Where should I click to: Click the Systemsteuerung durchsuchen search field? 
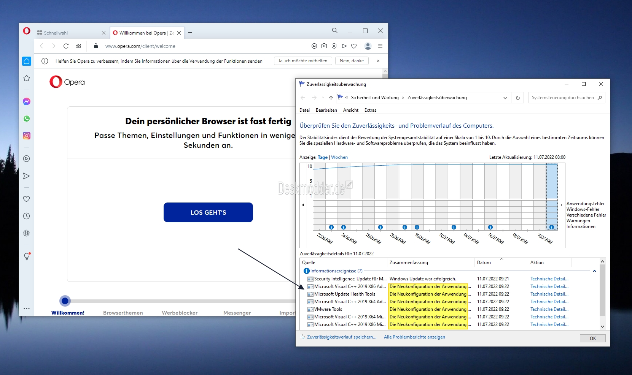click(x=567, y=98)
